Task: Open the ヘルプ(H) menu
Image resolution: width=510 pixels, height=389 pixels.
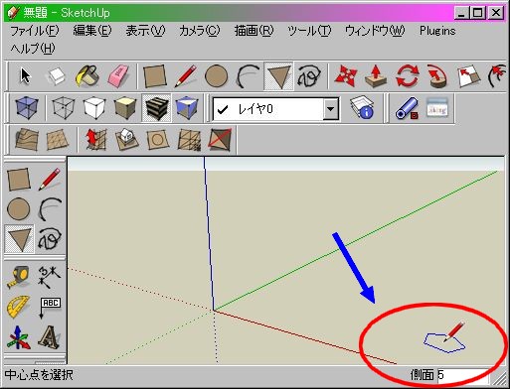Action: tap(33, 49)
